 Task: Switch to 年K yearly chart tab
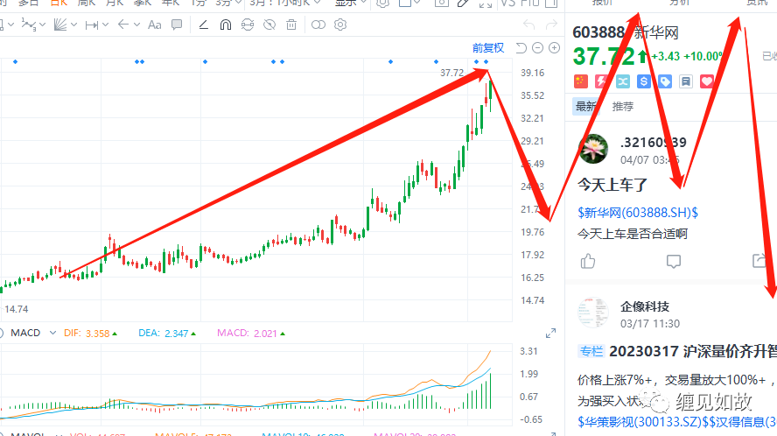click(x=171, y=3)
